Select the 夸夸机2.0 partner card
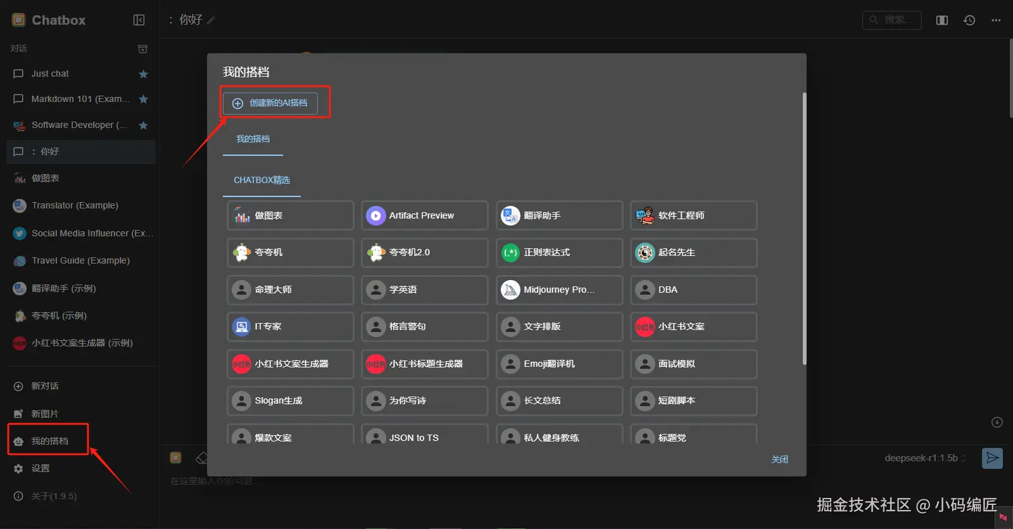The height and width of the screenshot is (529, 1013). 424,252
